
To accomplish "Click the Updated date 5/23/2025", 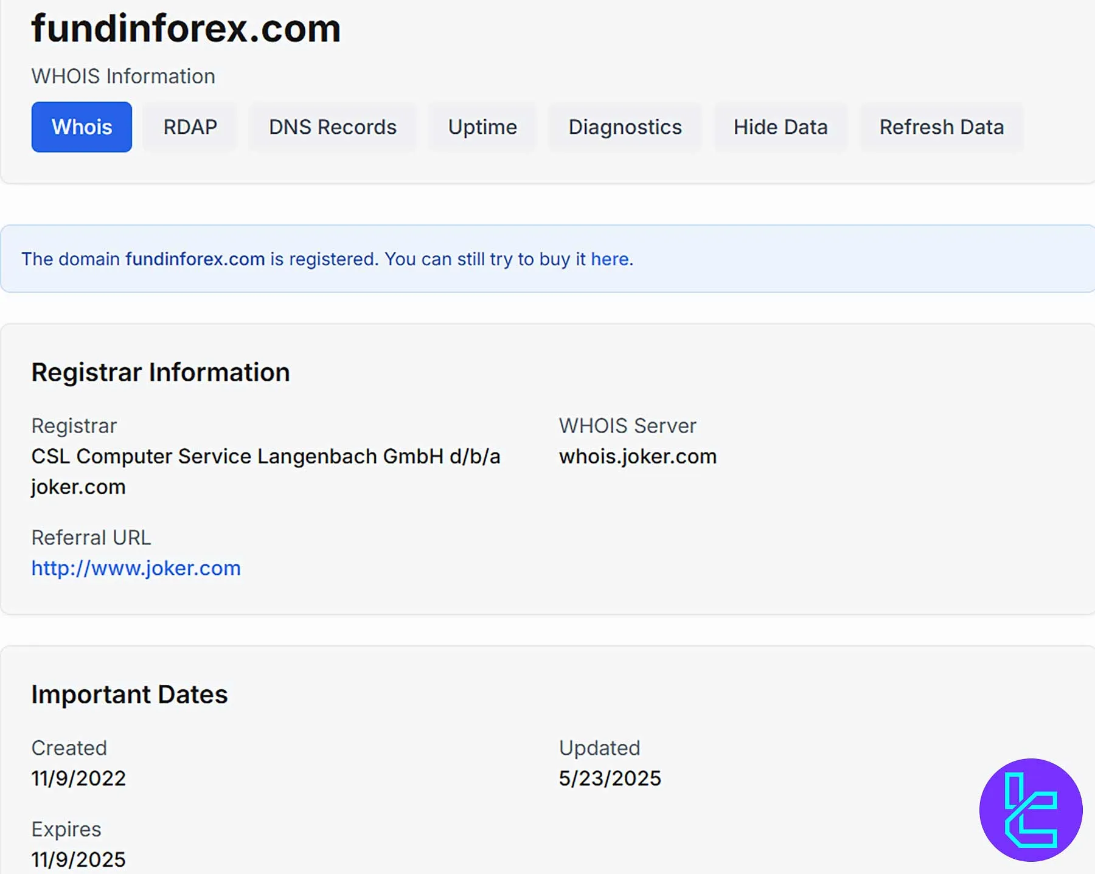I will point(610,779).
